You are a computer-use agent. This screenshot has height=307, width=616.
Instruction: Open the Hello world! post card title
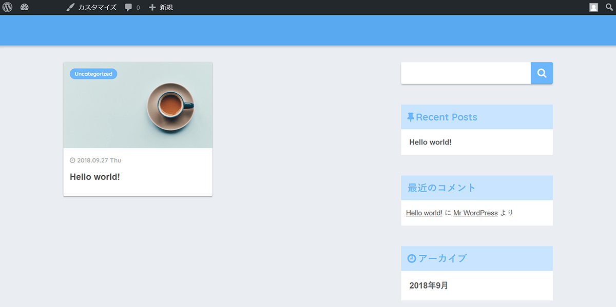[95, 177]
